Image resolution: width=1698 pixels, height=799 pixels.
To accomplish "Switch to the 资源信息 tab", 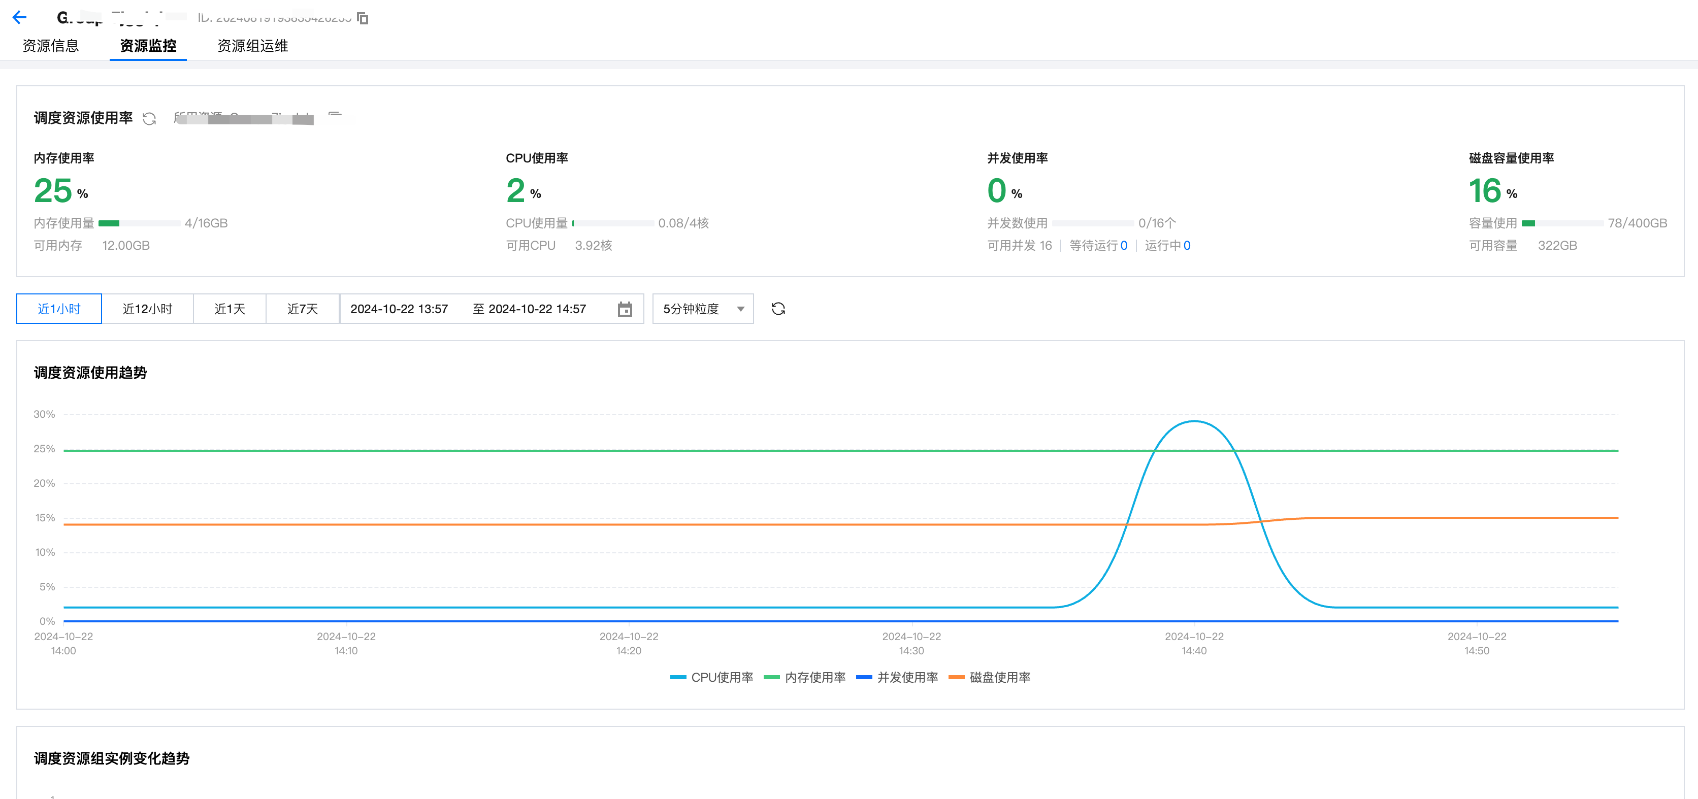I will (51, 46).
